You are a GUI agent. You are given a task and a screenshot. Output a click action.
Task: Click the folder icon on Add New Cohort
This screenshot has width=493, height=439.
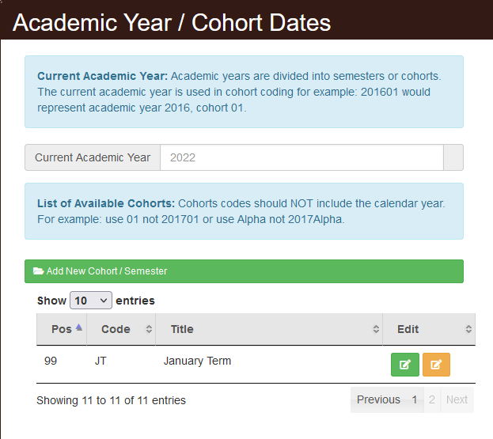point(38,271)
